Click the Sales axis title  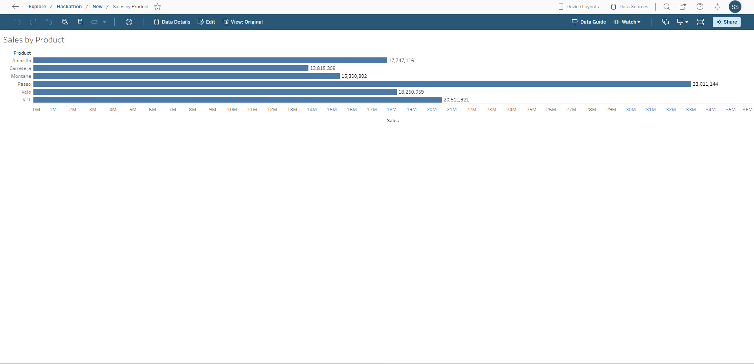pyautogui.click(x=393, y=121)
